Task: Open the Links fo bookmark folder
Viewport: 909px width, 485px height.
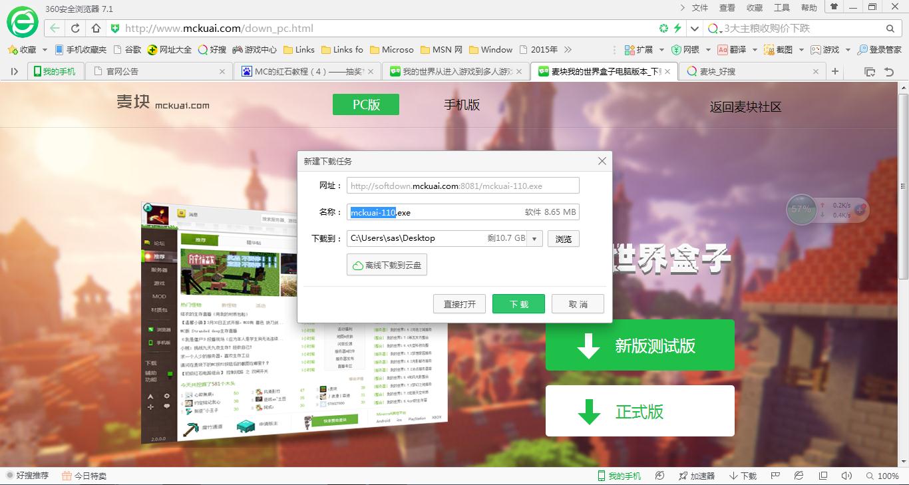Action: click(x=342, y=50)
